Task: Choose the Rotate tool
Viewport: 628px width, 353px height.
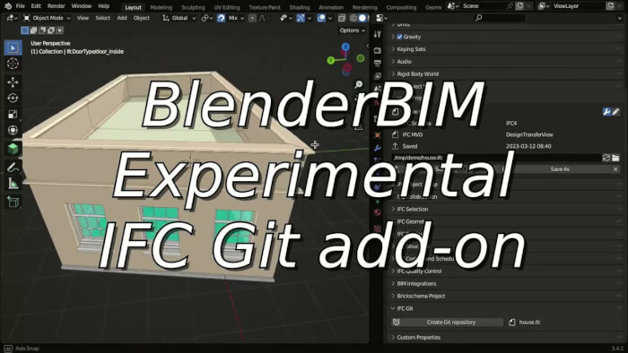Action: pyautogui.click(x=13, y=98)
